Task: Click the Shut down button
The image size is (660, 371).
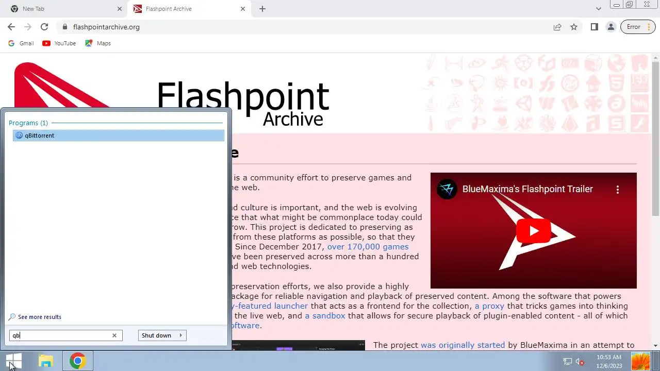Action: [156, 335]
